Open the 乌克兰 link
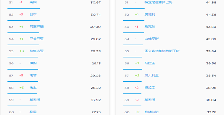The image size is (224, 115). coord(150,27)
